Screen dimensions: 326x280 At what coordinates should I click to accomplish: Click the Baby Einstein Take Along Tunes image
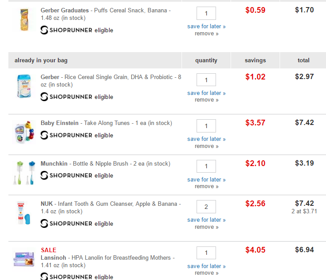(24, 132)
